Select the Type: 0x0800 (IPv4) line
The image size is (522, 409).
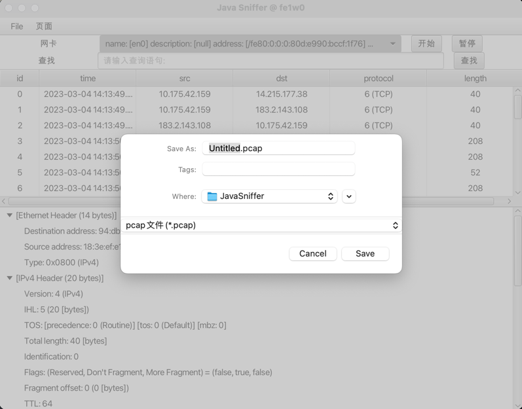coord(62,262)
